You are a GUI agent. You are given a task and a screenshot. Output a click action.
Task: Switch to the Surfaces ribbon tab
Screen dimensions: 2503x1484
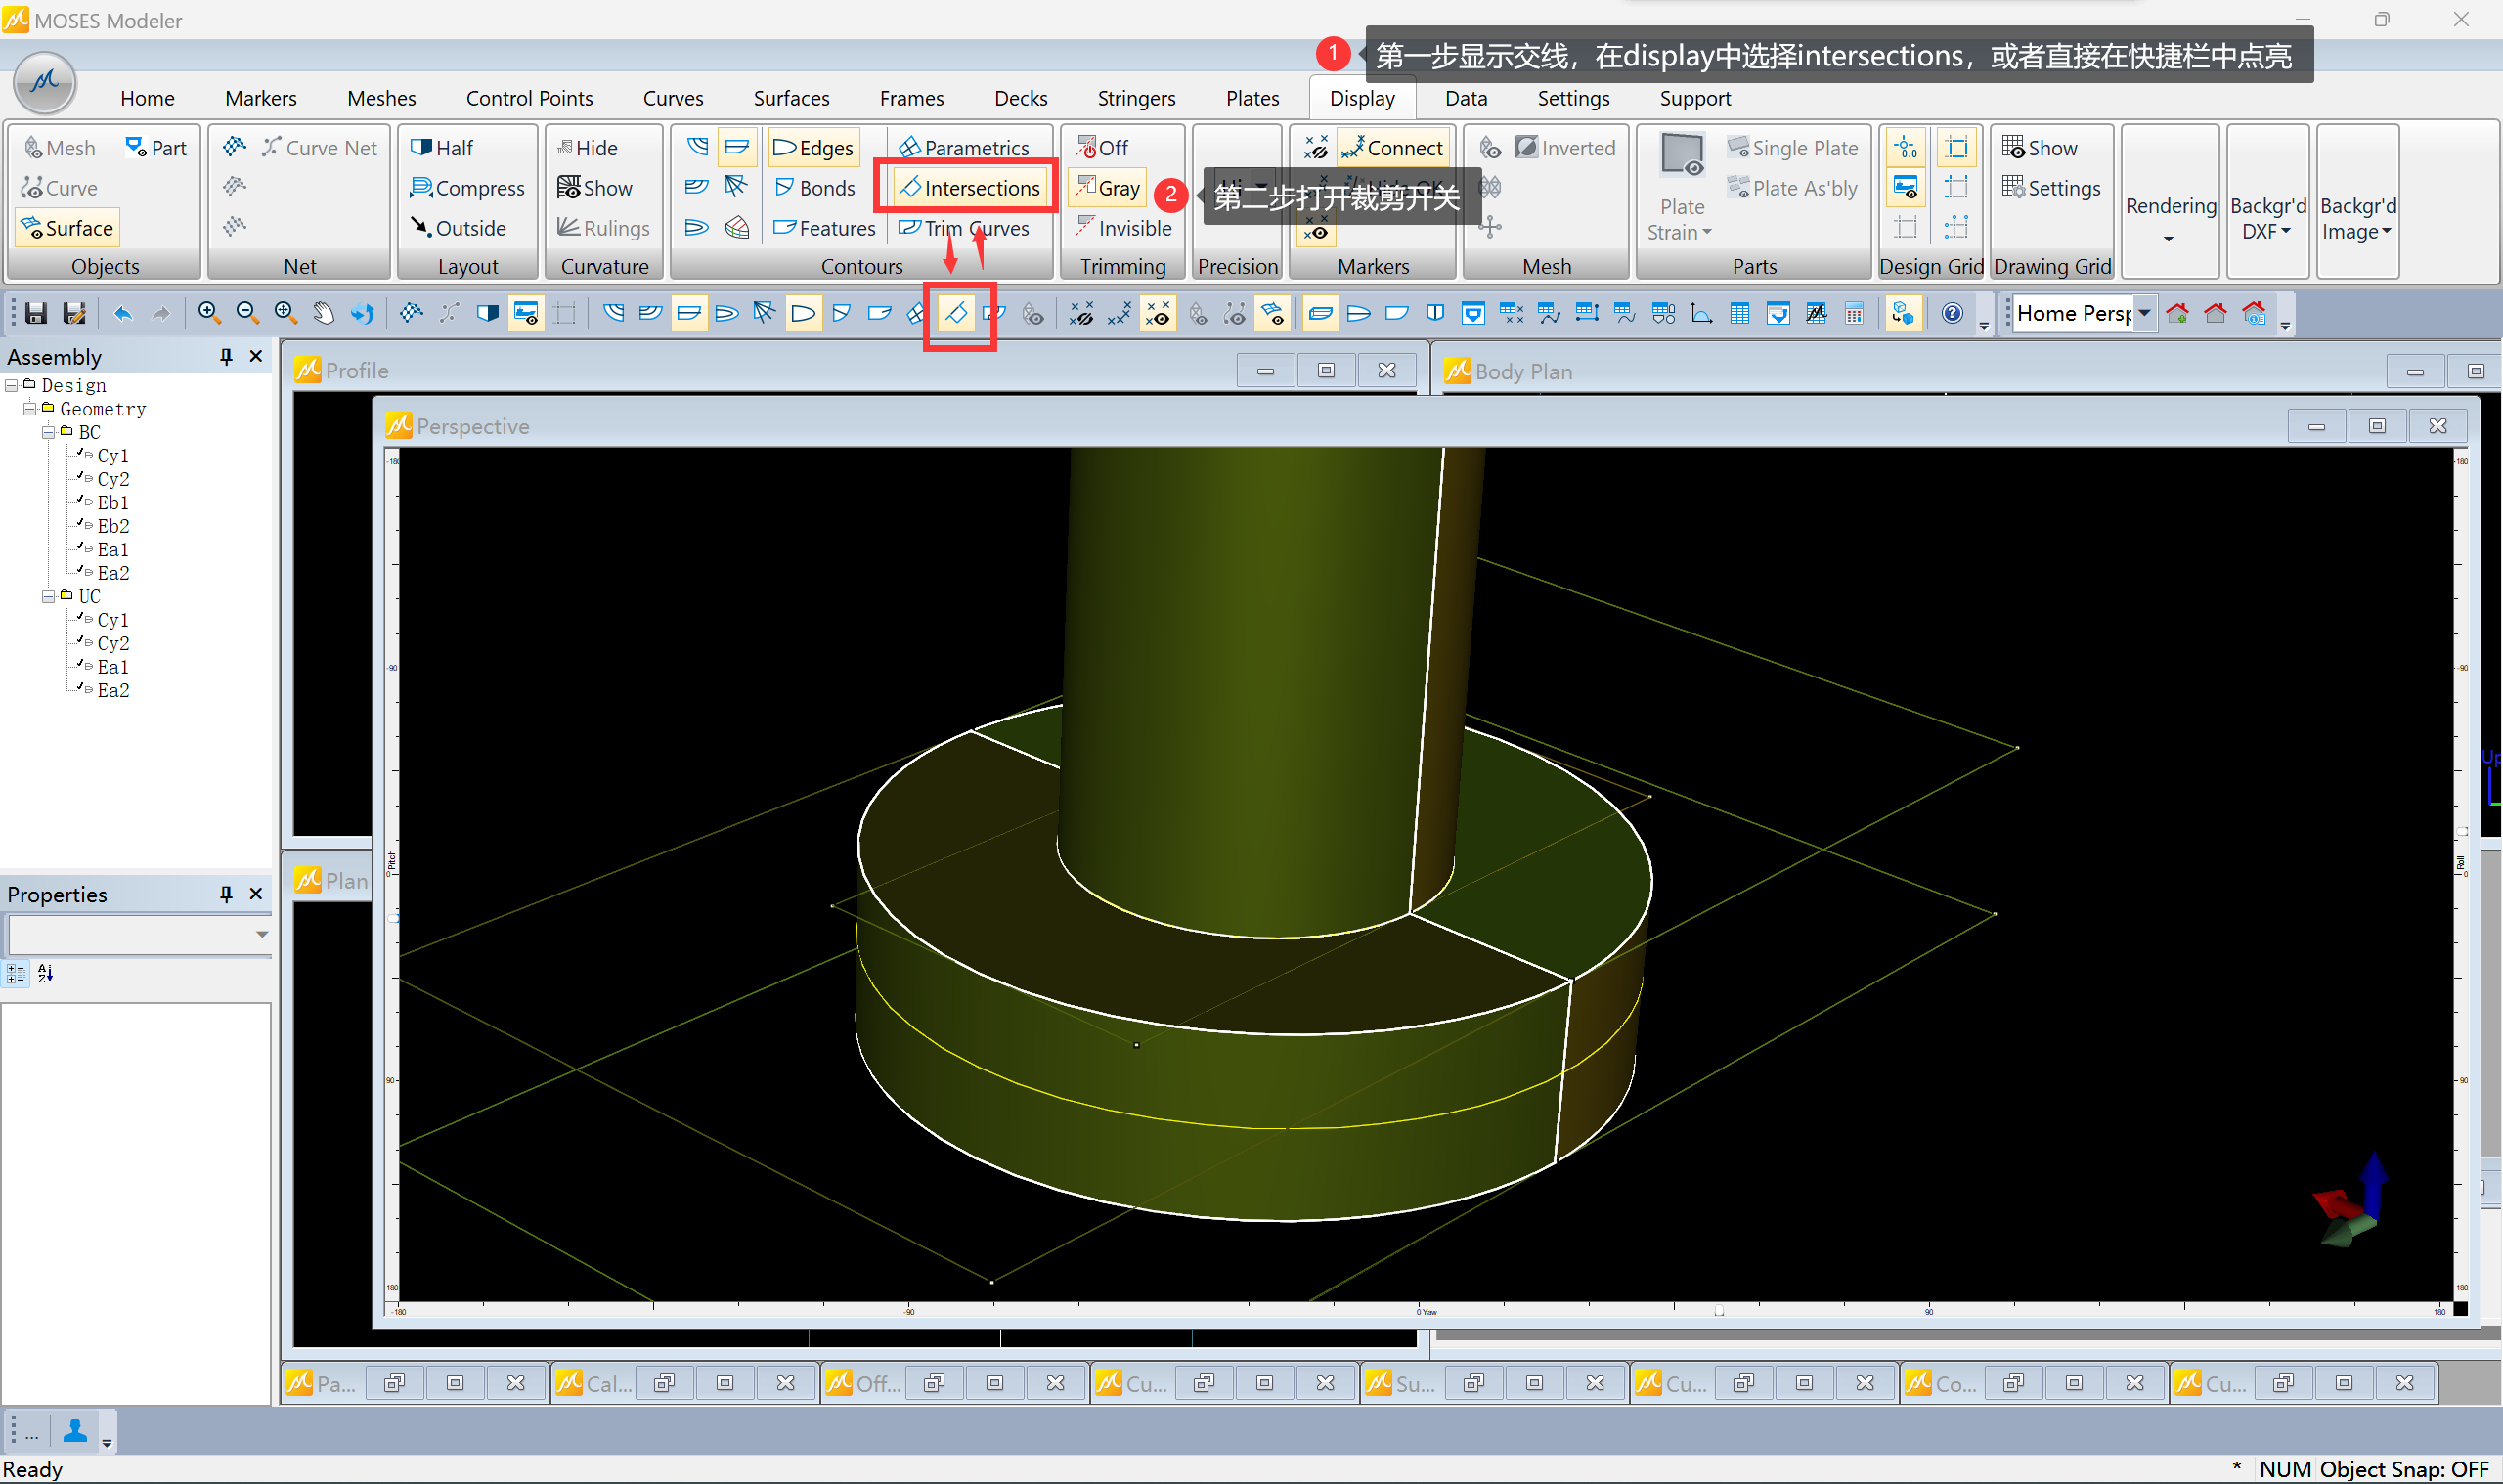click(791, 98)
